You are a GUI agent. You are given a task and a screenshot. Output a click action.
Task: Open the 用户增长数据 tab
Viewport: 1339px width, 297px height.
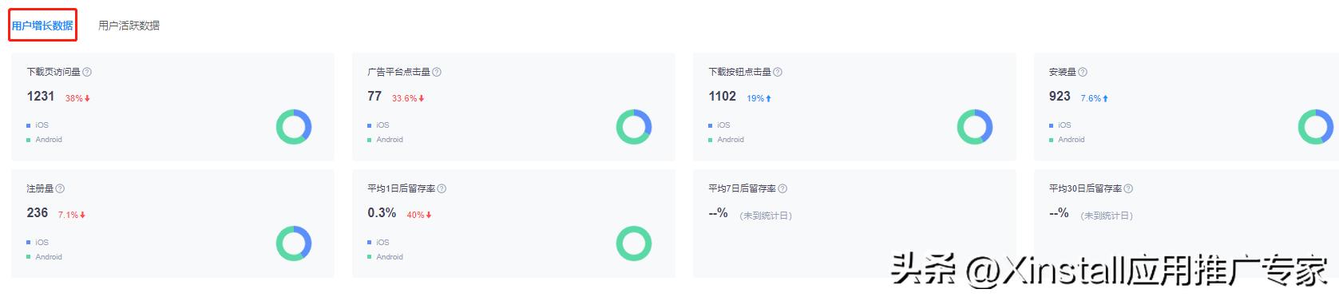coord(42,26)
